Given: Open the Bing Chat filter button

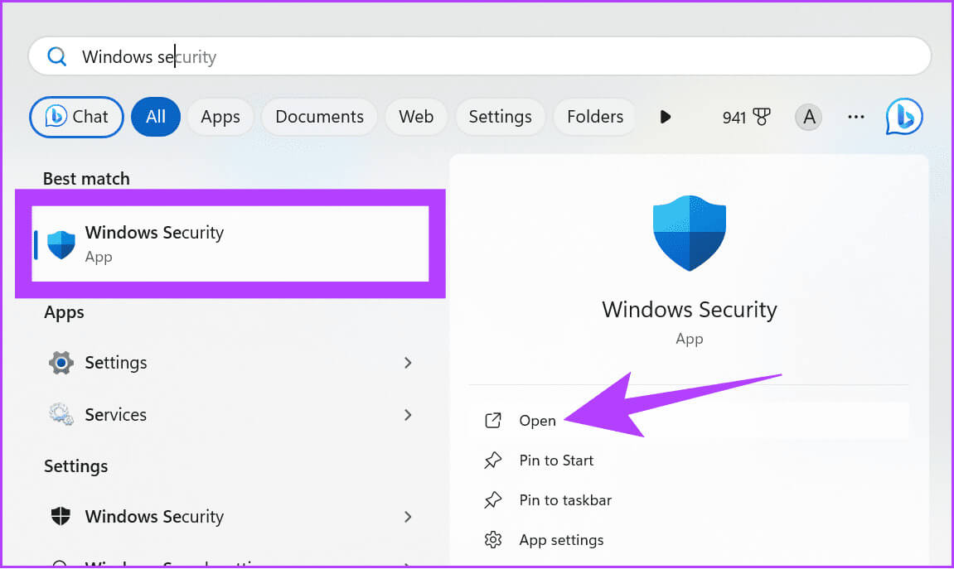Looking at the screenshot, I should 76,117.
